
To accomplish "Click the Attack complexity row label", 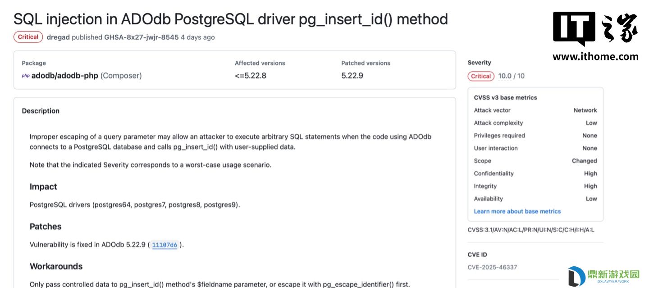I will (x=498, y=123).
